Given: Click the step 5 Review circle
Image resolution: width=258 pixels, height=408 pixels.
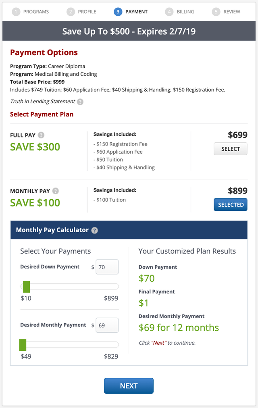Looking at the screenshot, I should coord(216,12).
